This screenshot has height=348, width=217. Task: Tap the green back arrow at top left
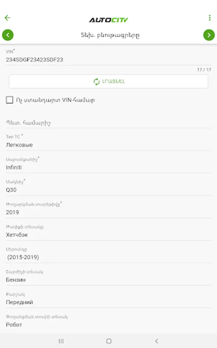8,18
